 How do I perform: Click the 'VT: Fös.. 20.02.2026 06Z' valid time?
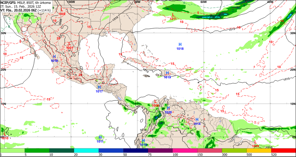(19, 10)
